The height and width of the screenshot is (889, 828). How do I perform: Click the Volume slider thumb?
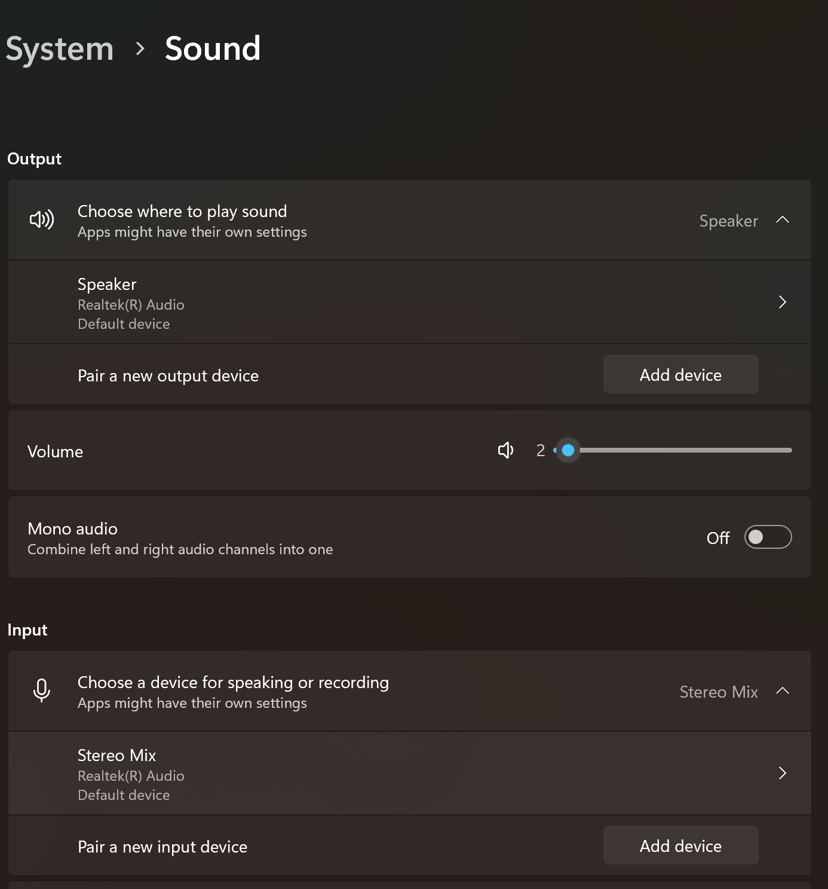coord(568,450)
